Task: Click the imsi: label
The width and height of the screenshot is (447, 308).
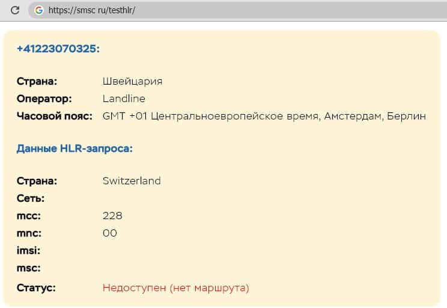Action: (28, 251)
